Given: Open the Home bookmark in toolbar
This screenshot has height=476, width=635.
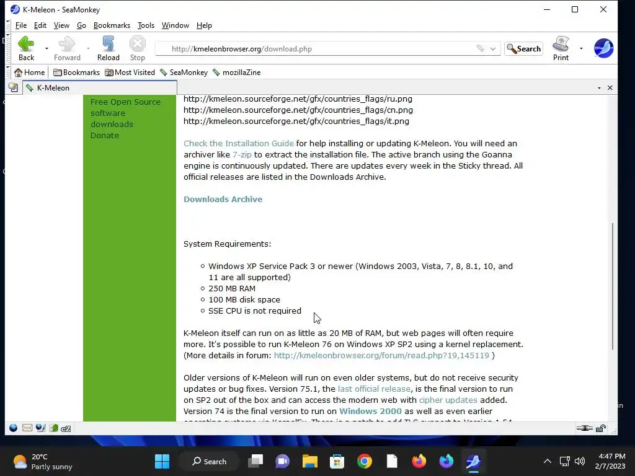Looking at the screenshot, I should [29, 73].
